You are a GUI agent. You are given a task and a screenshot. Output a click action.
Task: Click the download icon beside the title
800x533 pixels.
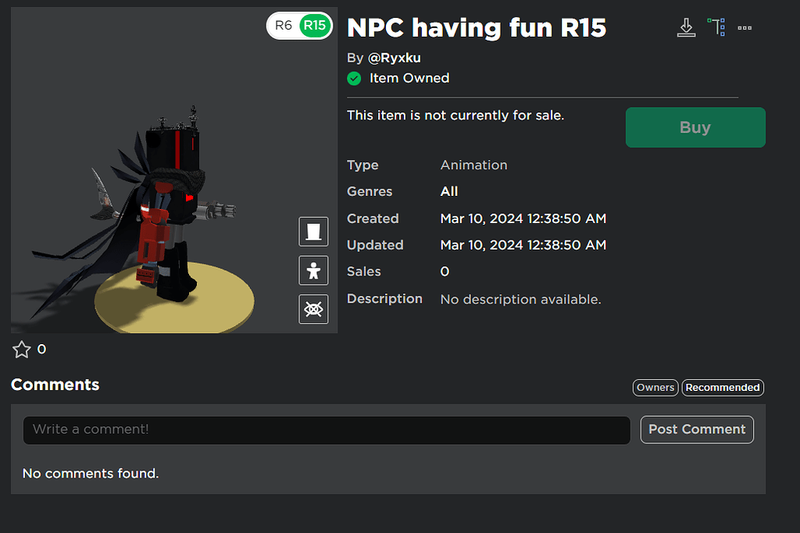(x=686, y=28)
